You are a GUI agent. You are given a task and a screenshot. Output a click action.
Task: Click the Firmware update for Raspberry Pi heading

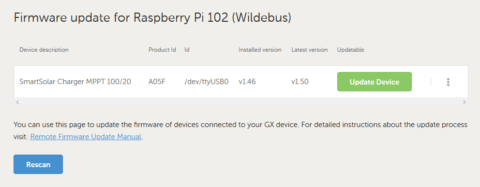tap(152, 18)
